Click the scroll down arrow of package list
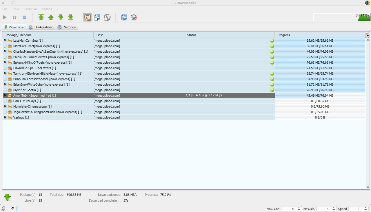This screenshot has width=371, height=212. coord(368,187)
